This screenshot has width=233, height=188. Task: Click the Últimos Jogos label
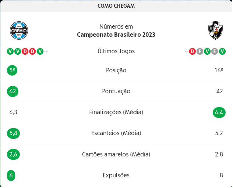(116, 51)
